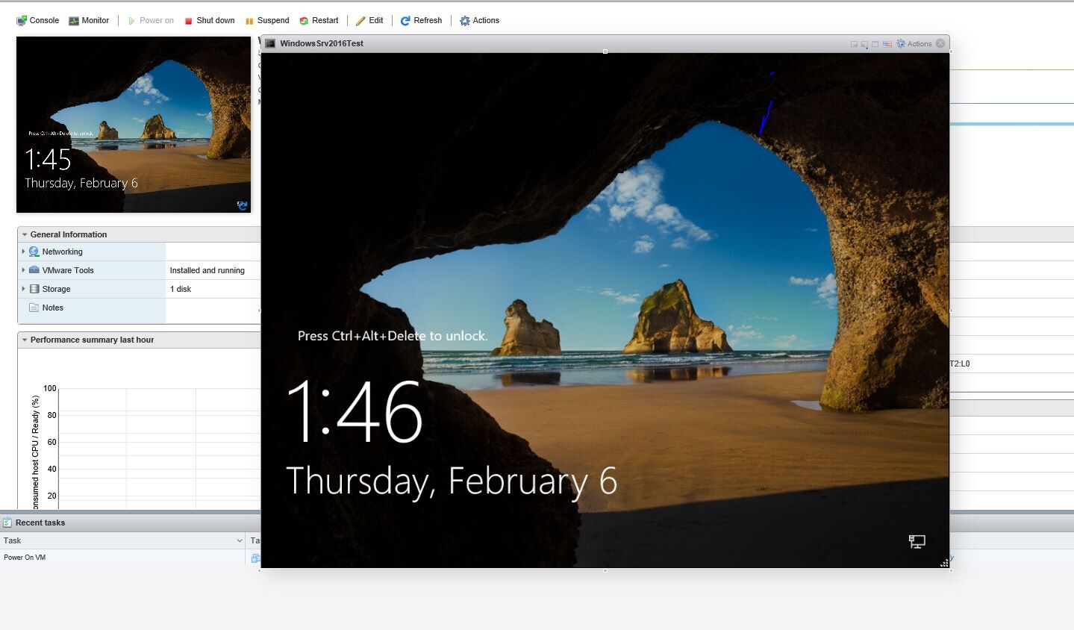Screen dimensions: 1074x630
Task: Click the target icon beside Power On VM
Action: point(255,558)
